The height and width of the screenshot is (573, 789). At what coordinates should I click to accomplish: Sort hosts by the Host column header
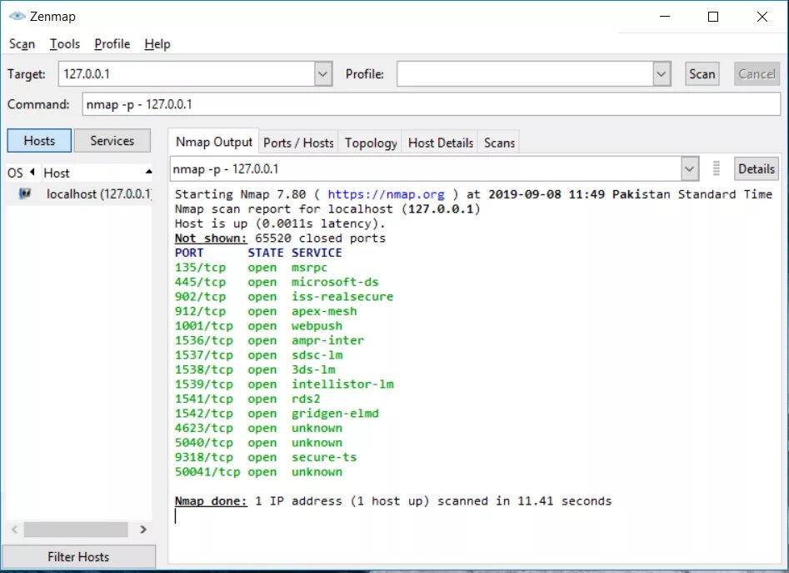click(97, 173)
